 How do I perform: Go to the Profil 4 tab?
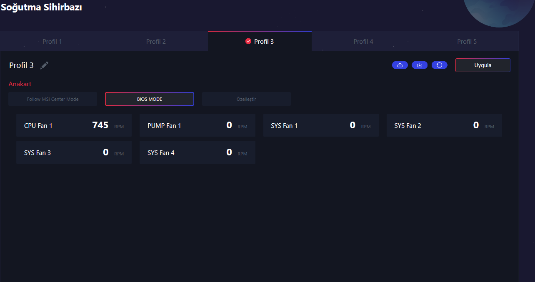tap(363, 41)
